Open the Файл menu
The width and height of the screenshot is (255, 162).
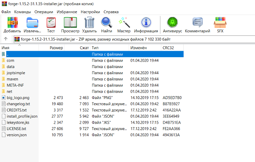click(6, 12)
